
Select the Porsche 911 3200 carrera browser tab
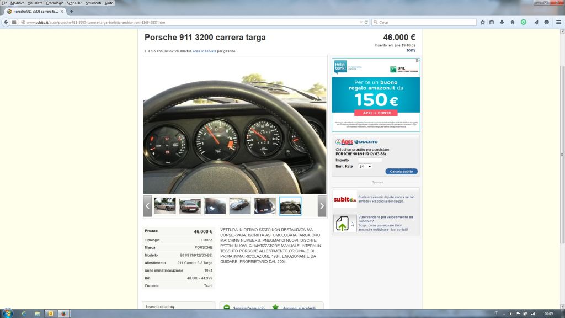(35, 12)
